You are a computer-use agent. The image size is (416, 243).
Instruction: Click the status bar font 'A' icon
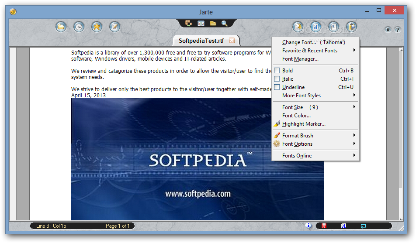click(343, 226)
